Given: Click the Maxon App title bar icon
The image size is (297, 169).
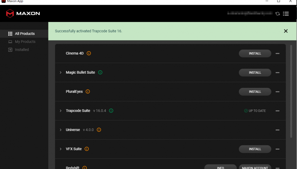Looking at the screenshot, I should 3,1.
